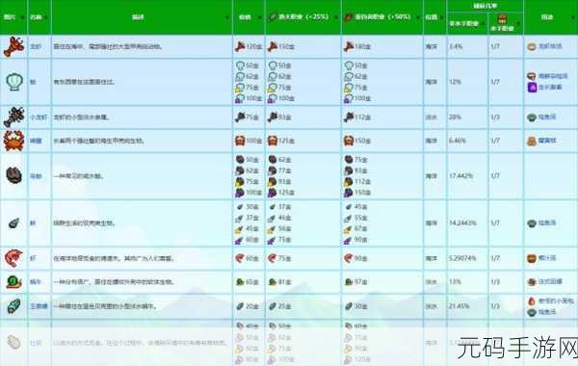
Task: Sort table by description column arrow
Action: click(x=227, y=17)
